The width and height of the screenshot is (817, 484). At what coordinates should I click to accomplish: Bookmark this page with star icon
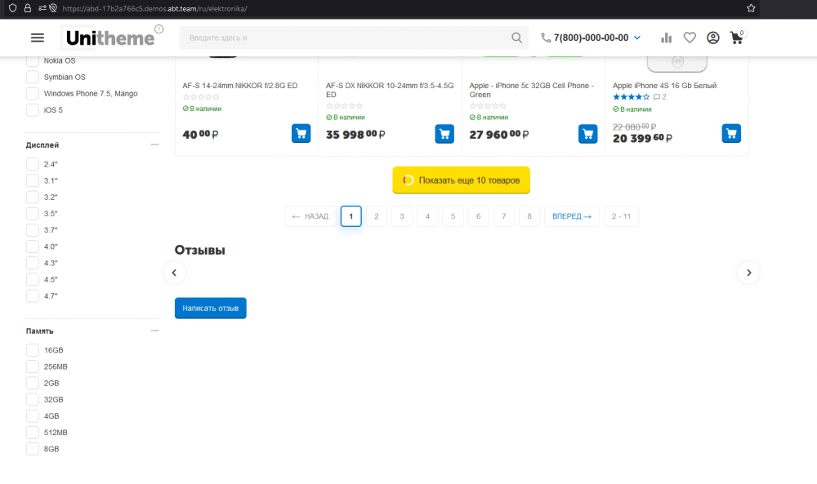pos(750,8)
